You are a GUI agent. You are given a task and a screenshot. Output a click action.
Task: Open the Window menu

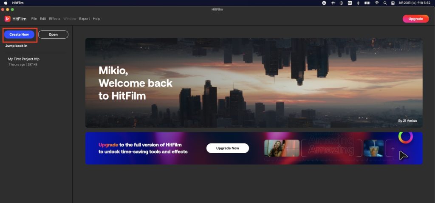tap(70, 19)
